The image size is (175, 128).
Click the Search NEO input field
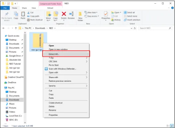tap(154, 28)
